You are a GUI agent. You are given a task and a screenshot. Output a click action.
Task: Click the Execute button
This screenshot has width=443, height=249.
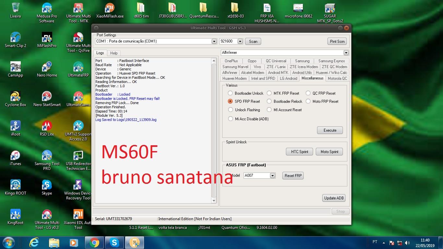click(x=330, y=130)
